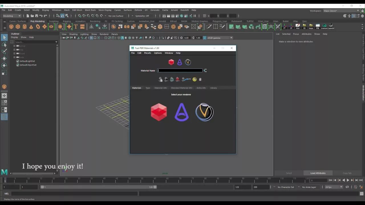Open Presets menu in Fast PBR Materials
The image size is (365, 205).
pyautogui.click(x=147, y=53)
